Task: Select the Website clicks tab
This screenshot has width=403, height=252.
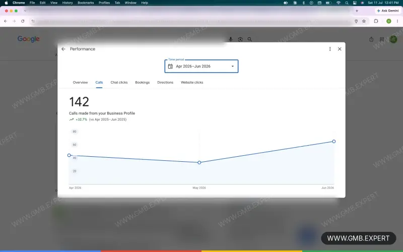Action: pyautogui.click(x=192, y=82)
